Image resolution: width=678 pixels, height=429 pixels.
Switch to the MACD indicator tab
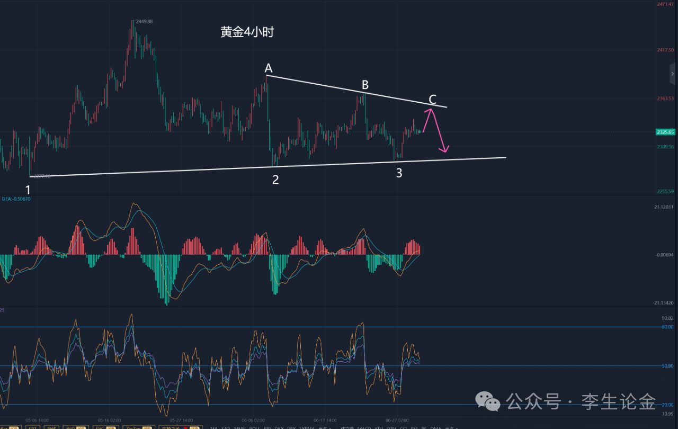pos(363,428)
